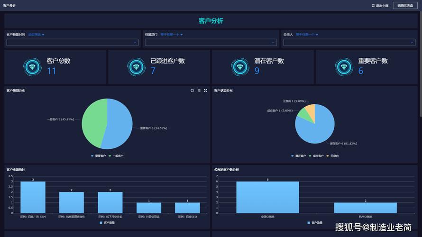Click the 已跟进客户数 value 7
422x237 pixels.
click(153, 71)
